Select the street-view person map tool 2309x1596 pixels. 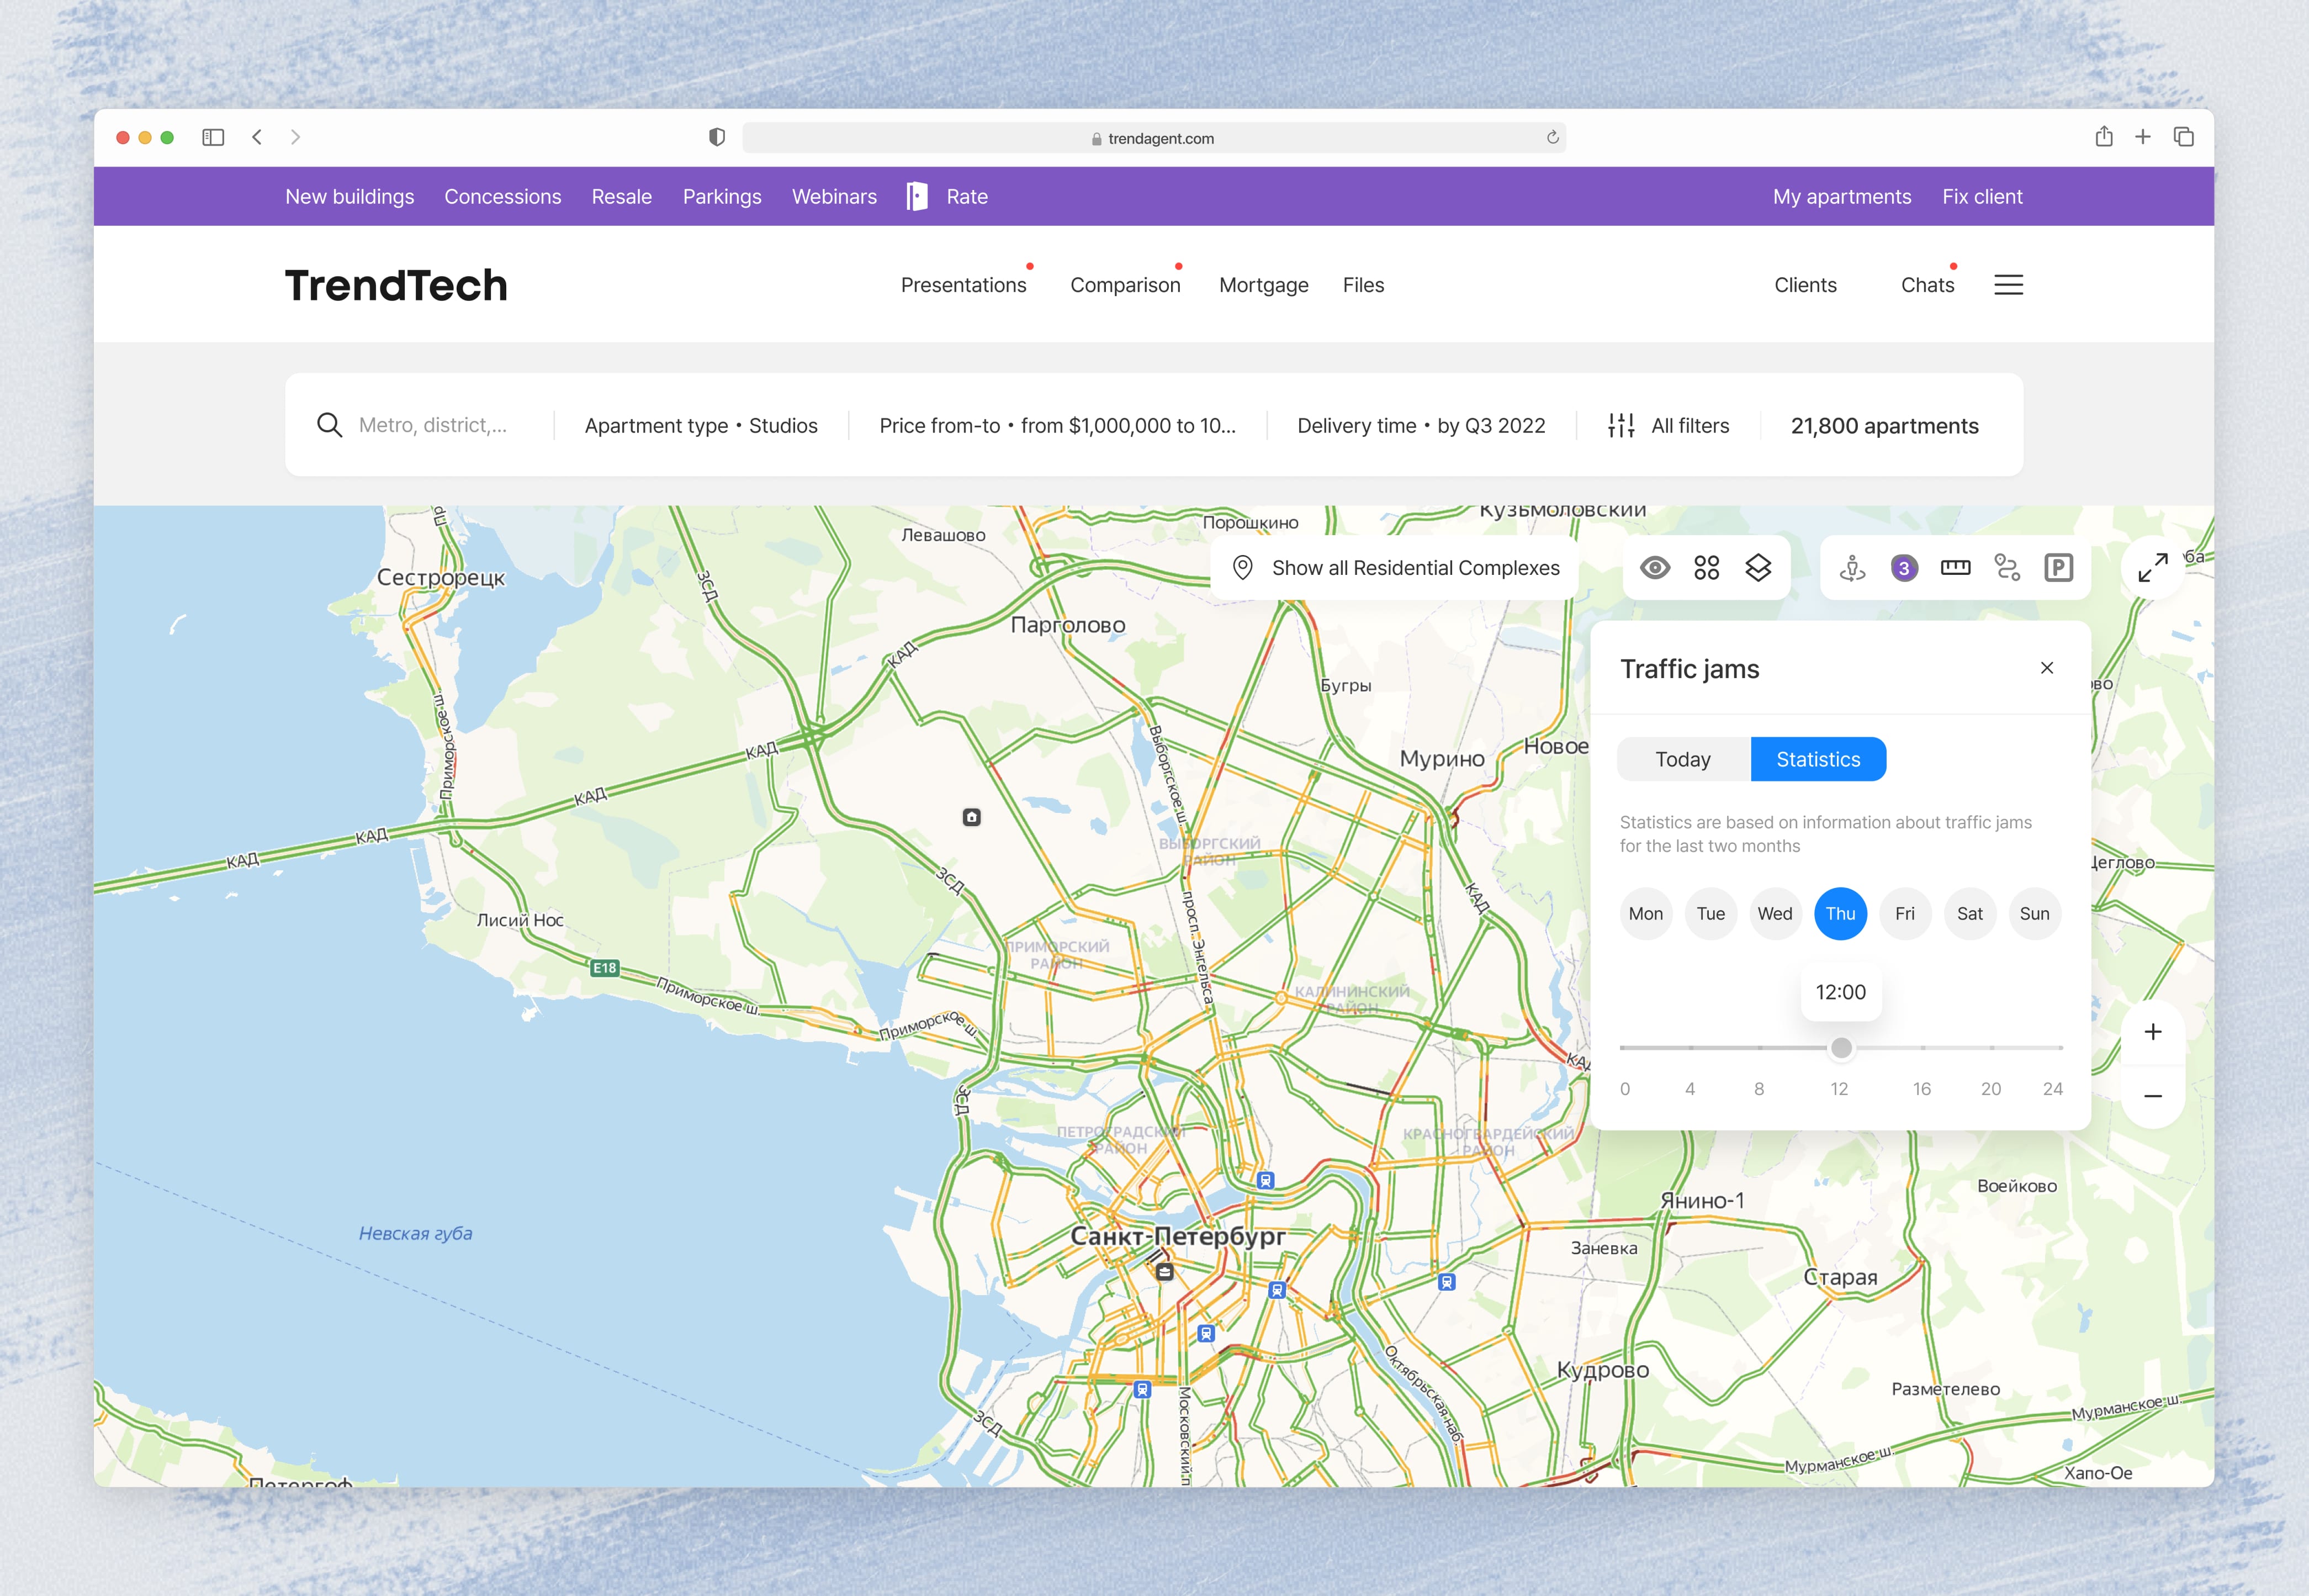click(1852, 568)
